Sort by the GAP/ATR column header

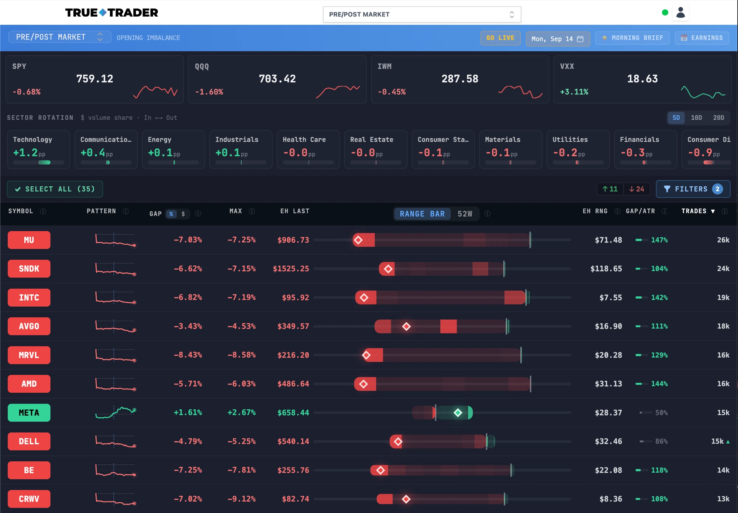pyautogui.click(x=640, y=211)
